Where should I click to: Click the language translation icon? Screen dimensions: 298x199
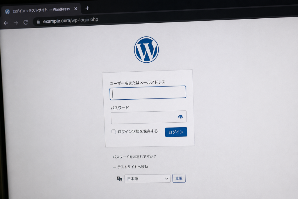coord(119,179)
